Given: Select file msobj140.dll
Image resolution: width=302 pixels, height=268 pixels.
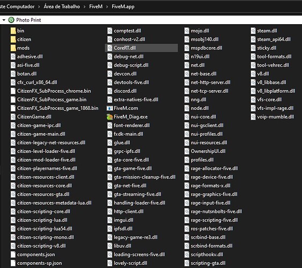Looking at the screenshot, I should 204,40.
